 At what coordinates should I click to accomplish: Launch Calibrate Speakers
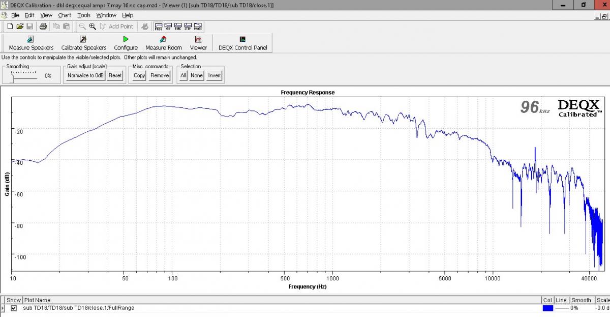(84, 43)
